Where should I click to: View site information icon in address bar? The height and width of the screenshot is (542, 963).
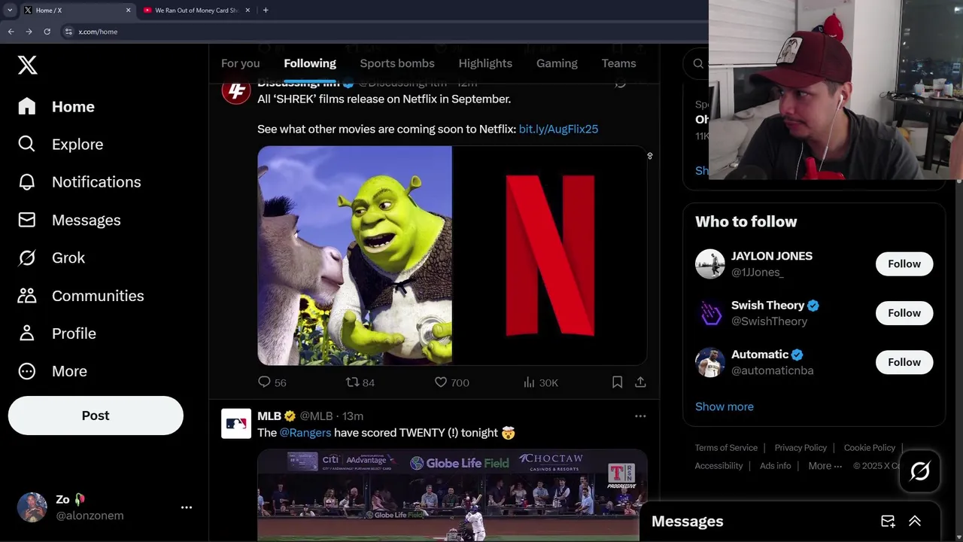click(68, 32)
